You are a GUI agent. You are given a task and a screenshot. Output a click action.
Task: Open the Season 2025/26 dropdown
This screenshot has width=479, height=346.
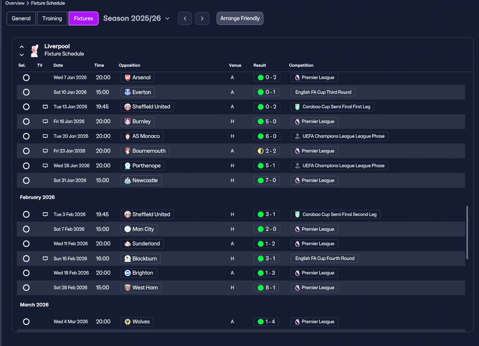tap(137, 18)
